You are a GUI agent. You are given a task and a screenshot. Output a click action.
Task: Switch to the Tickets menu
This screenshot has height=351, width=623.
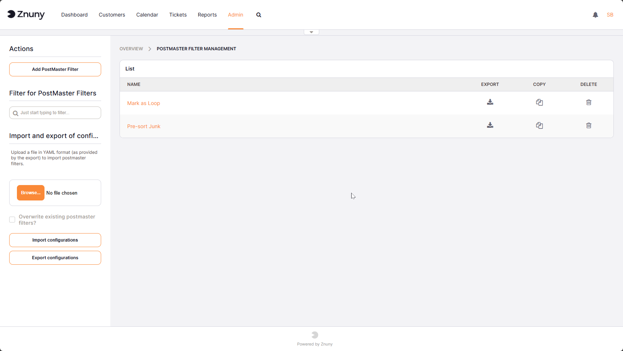(178, 15)
